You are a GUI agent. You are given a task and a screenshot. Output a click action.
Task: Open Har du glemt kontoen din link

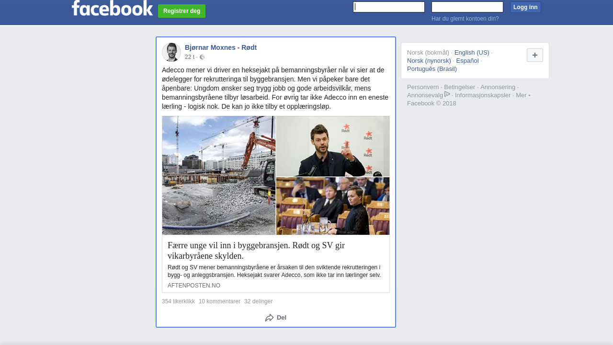pyautogui.click(x=465, y=19)
